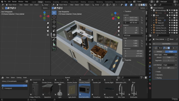Activate the Select Box tool
This screenshot has width=179, height=101.
click(54, 13)
